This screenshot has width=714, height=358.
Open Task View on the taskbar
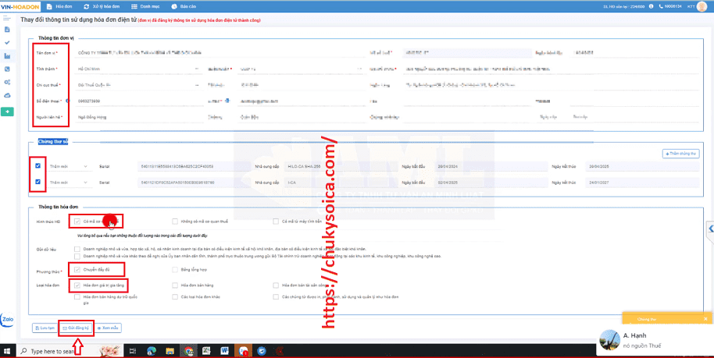tap(133, 351)
